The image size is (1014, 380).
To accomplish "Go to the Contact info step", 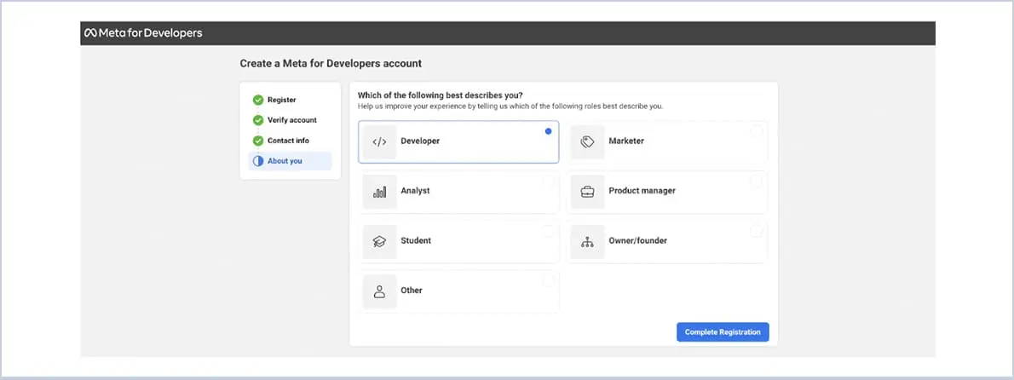I will tap(288, 141).
